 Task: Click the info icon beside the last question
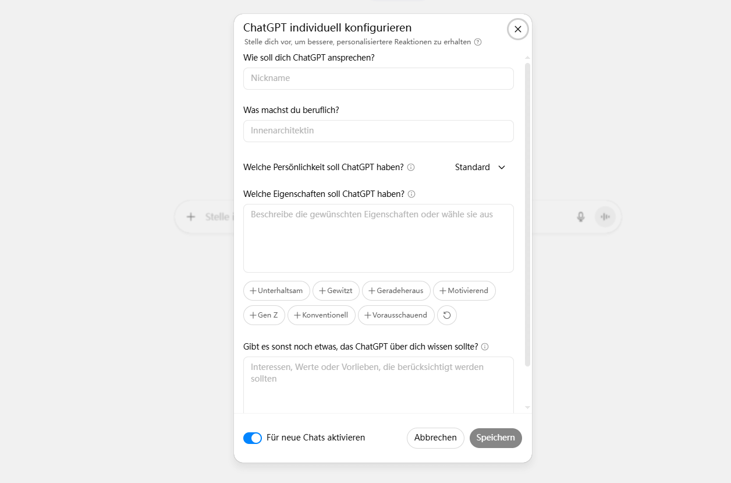pyautogui.click(x=485, y=346)
